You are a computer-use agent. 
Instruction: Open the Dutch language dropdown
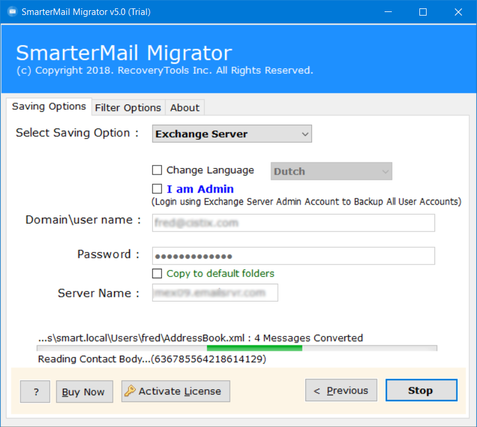click(x=331, y=172)
